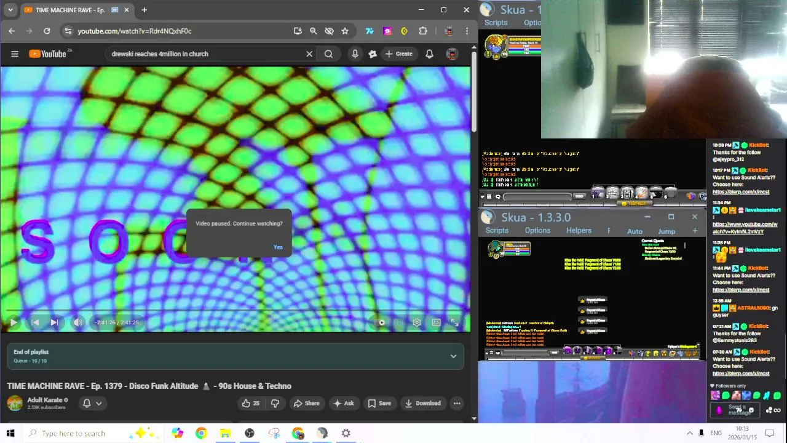
Task: Show hidden system tray icons
Action: tap(689, 433)
